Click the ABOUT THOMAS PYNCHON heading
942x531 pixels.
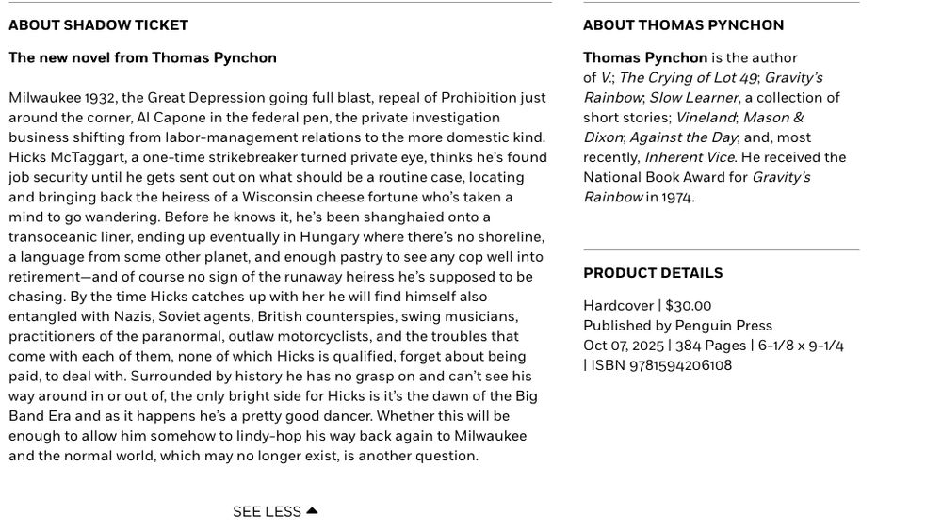tap(683, 25)
